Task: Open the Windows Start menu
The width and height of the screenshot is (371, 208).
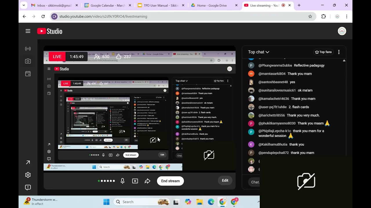Action: click(106, 202)
